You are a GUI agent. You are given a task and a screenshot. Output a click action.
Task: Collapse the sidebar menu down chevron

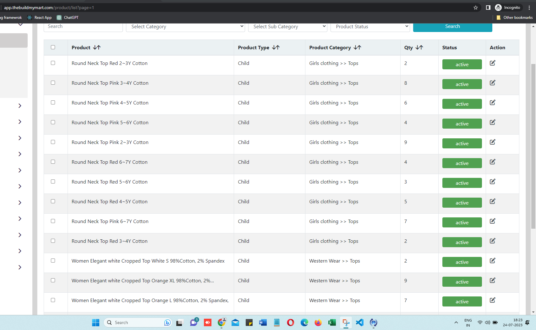tap(20, 24)
